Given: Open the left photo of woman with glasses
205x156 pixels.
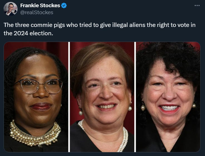Looking at the screenshot, I should (x=36, y=97).
